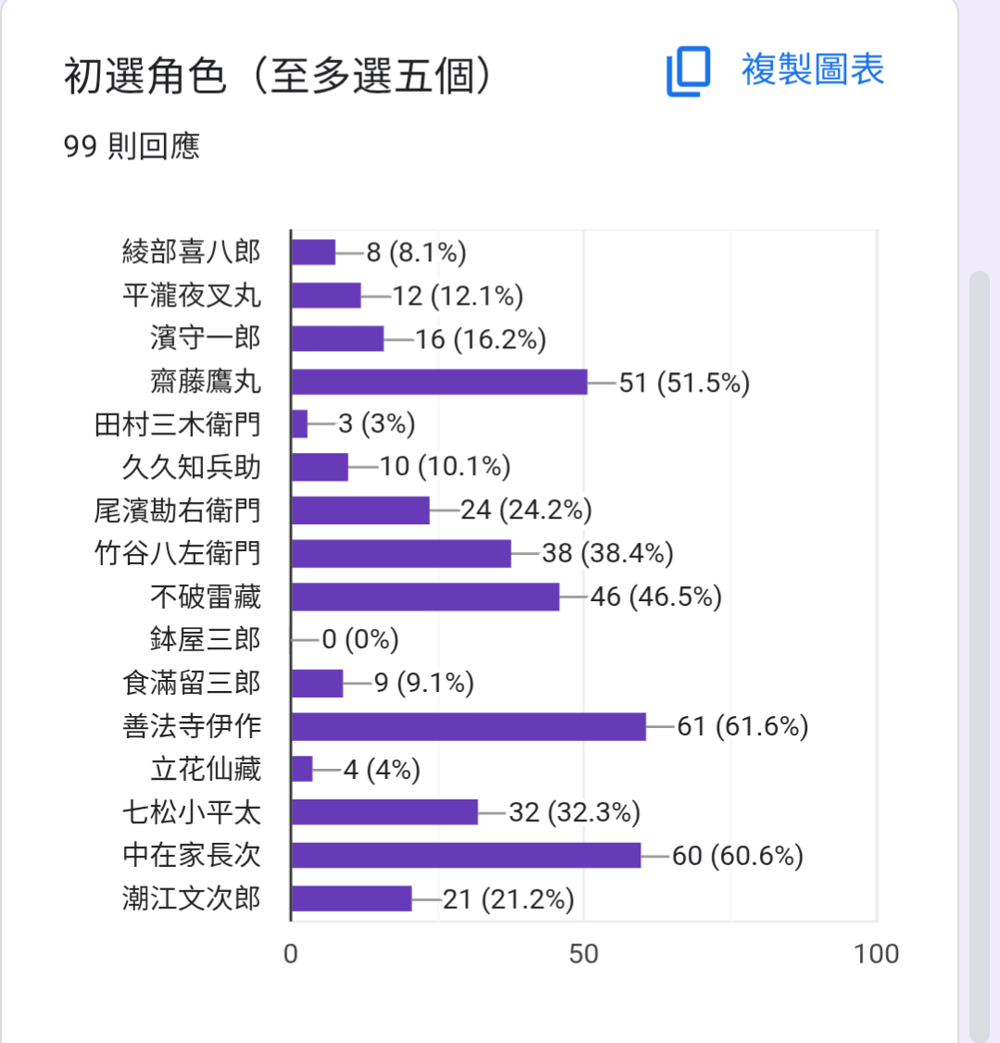
Task: Click the copy chart icon
Action: pyautogui.click(x=688, y=71)
